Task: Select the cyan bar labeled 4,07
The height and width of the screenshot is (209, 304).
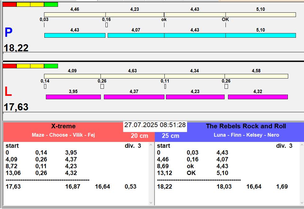Action: coord(136,35)
